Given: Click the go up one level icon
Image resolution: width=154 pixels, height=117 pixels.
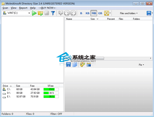Looking at the screenshot, I should (60, 13).
